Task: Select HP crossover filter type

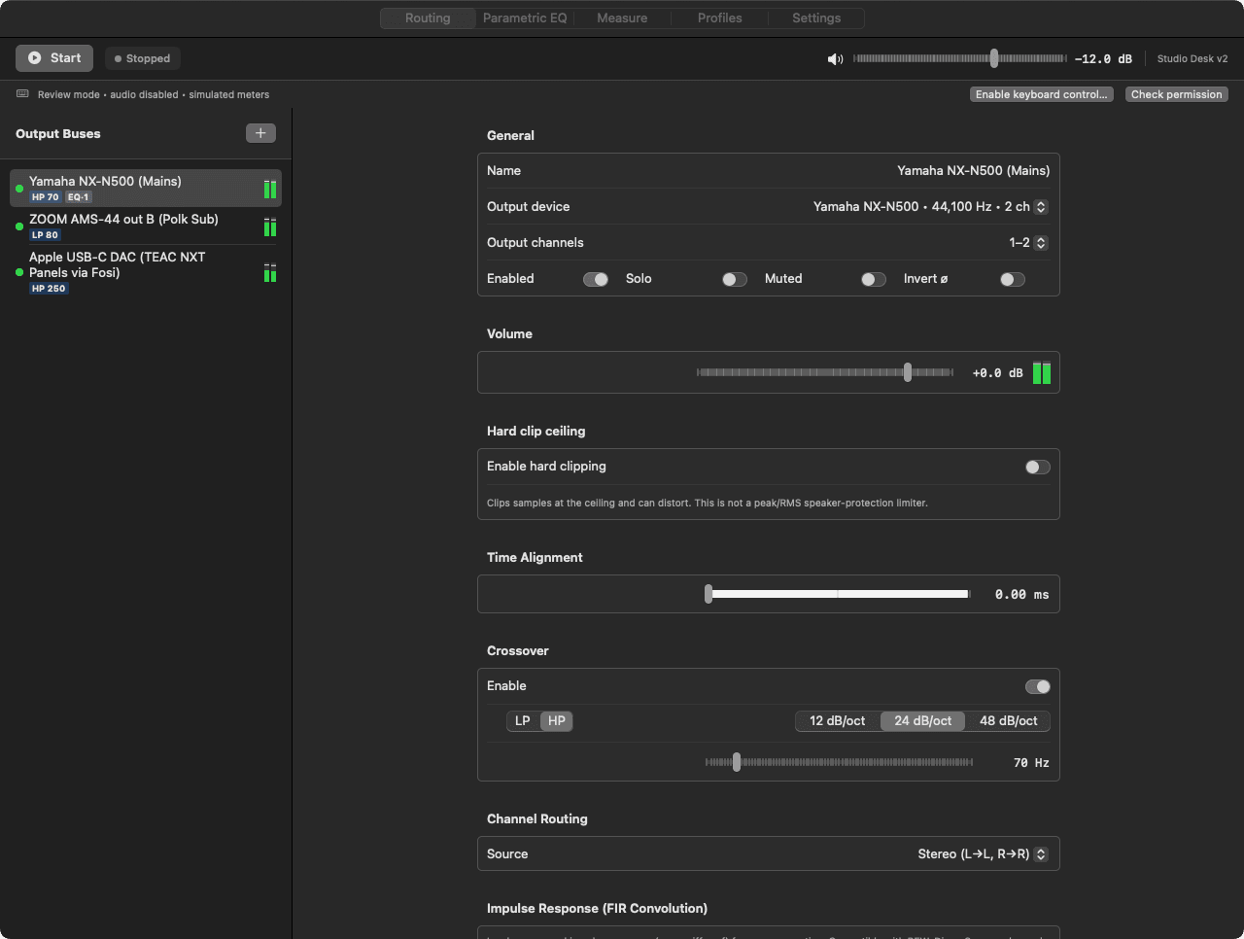Action: tap(557, 721)
